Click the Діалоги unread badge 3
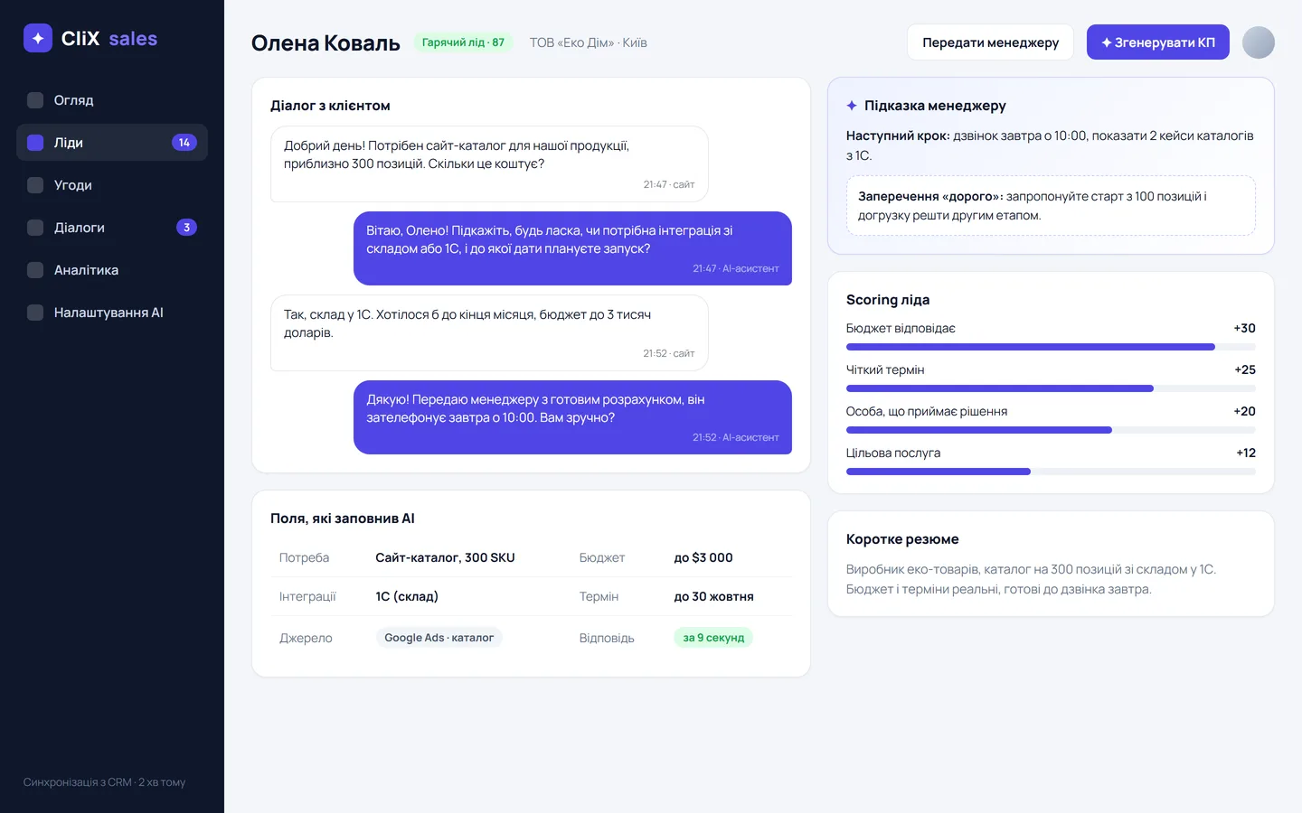The height and width of the screenshot is (813, 1302). click(x=186, y=228)
